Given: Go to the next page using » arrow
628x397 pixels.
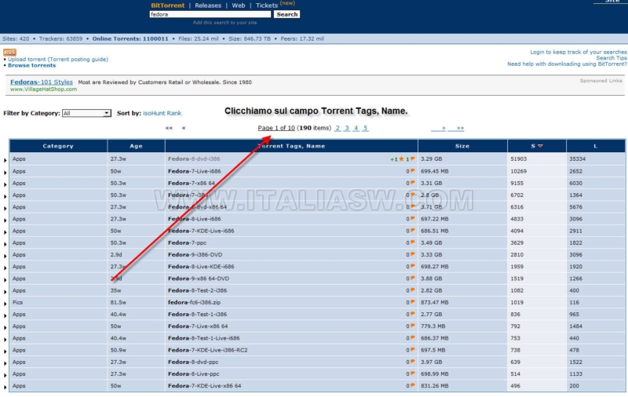Looking at the screenshot, I should click(444, 128).
